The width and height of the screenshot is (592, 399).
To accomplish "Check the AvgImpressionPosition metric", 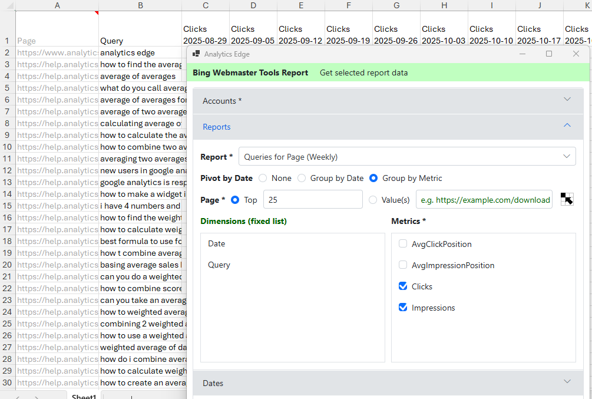I will pos(403,265).
